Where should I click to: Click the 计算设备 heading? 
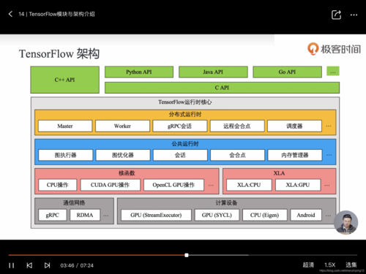click(226, 203)
